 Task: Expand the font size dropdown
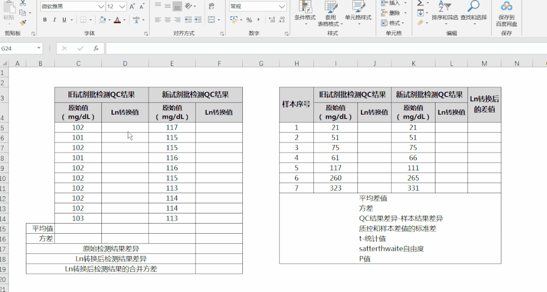(123, 7)
